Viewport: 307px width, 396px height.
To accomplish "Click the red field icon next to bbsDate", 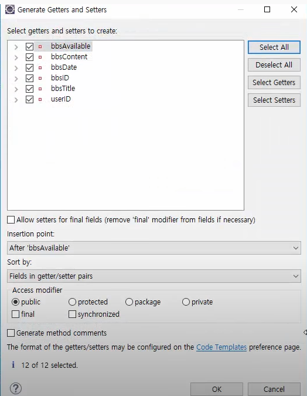I will [x=40, y=67].
